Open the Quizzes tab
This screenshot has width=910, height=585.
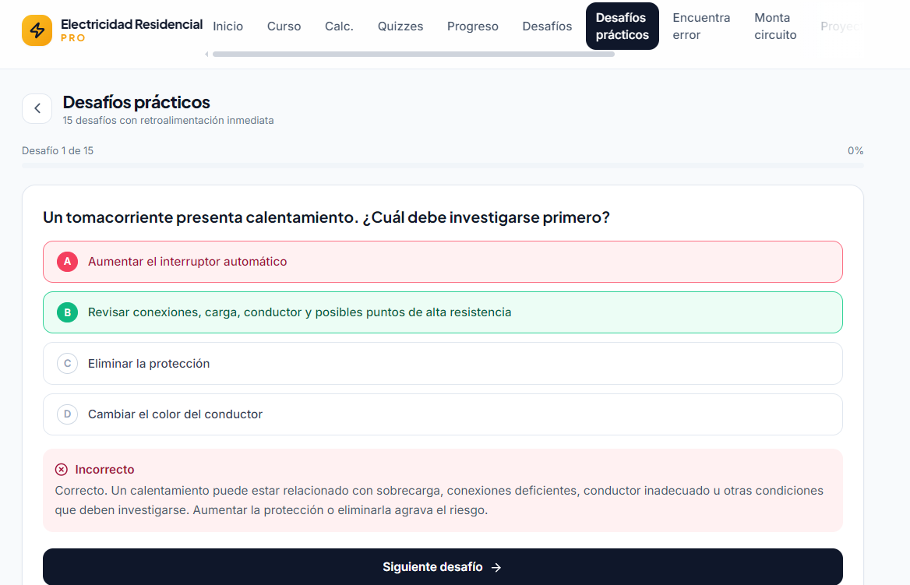tap(400, 26)
